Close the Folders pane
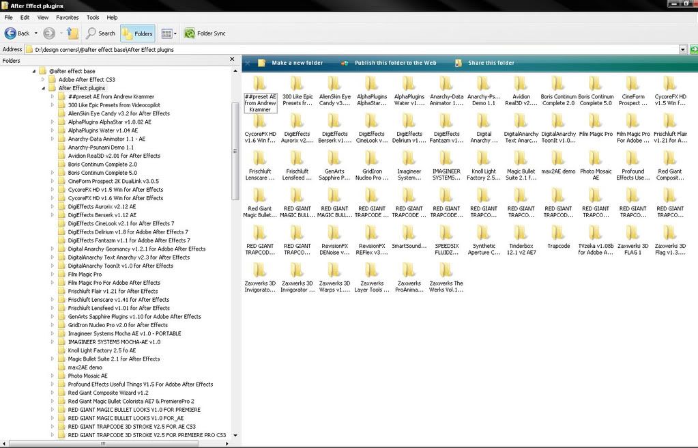This screenshot has height=448, width=698. pyautogui.click(x=232, y=59)
